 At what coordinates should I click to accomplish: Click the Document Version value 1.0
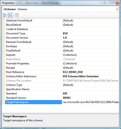(65, 38)
